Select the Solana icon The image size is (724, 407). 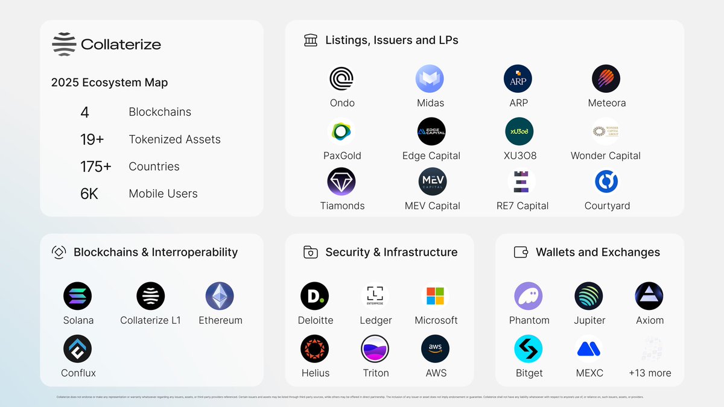(x=78, y=296)
